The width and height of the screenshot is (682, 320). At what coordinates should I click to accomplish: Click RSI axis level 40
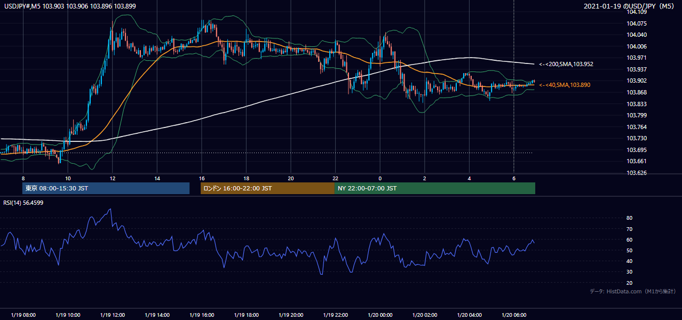pos(630,261)
